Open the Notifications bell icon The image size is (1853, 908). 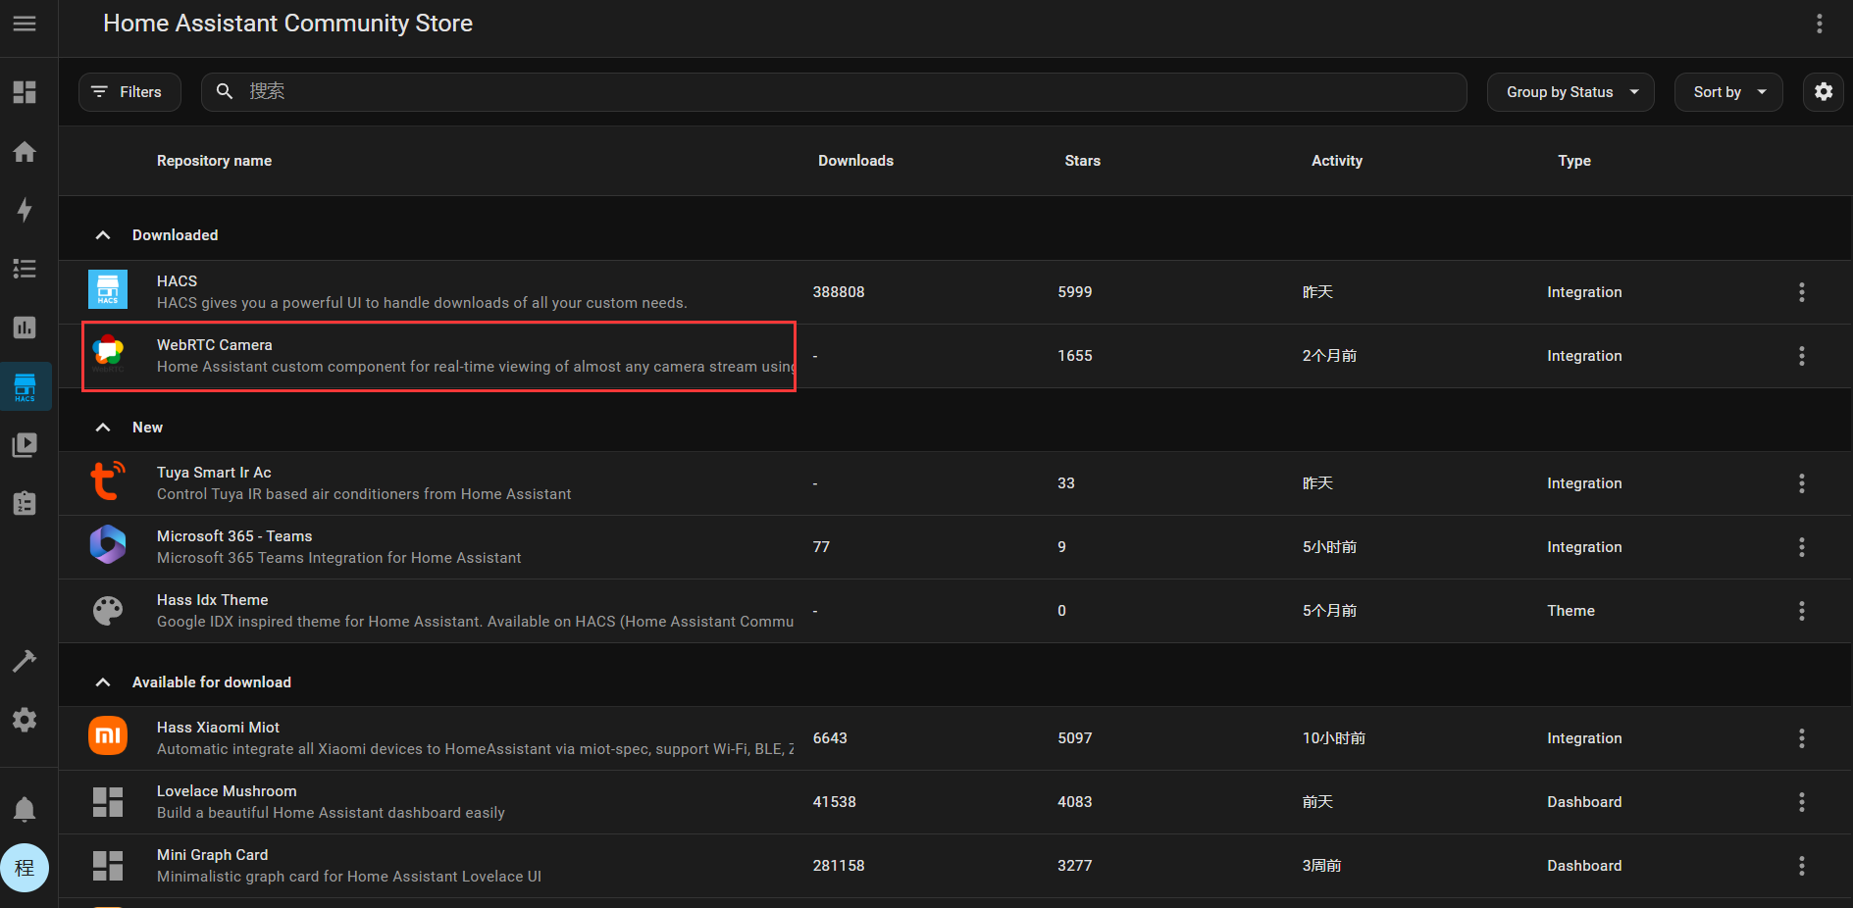[25, 809]
